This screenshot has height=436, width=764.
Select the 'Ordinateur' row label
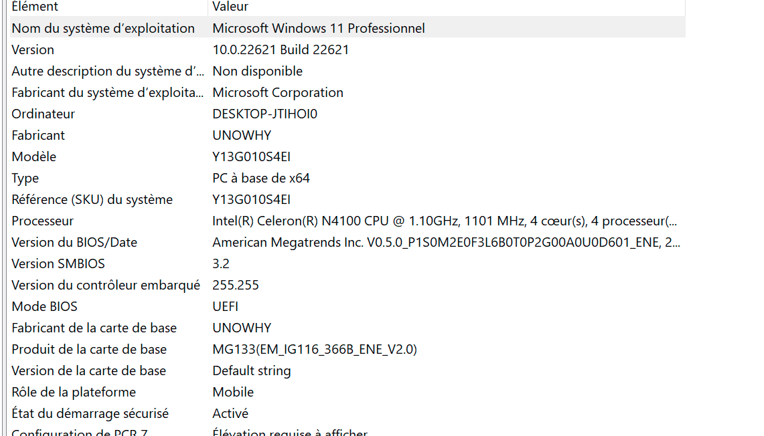(44, 114)
